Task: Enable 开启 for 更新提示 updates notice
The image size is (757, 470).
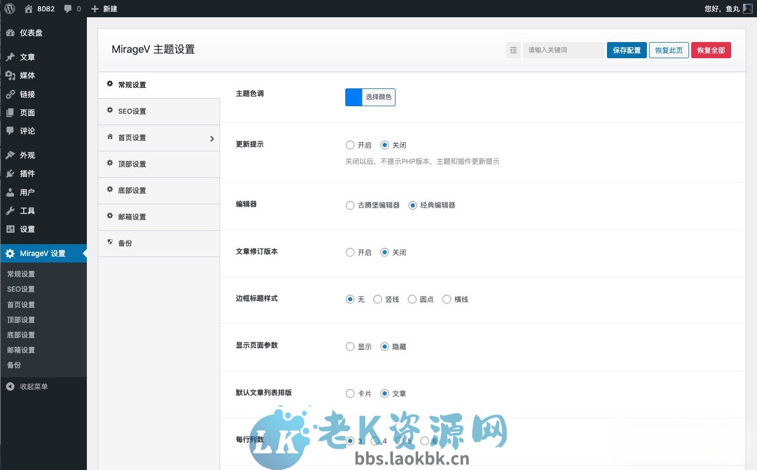Action: pyautogui.click(x=350, y=144)
